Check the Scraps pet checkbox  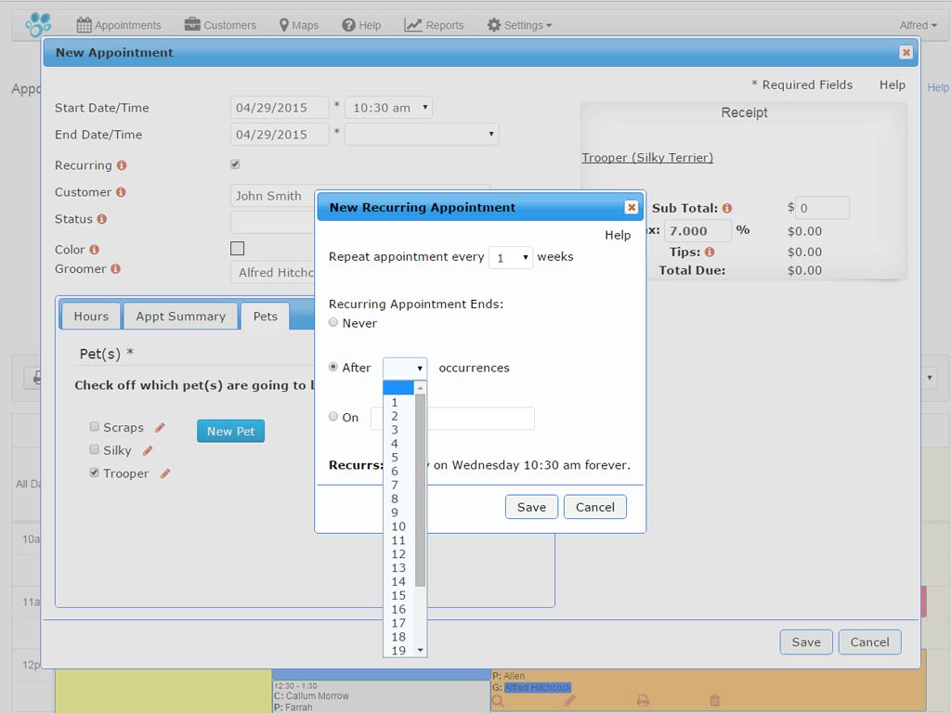point(94,427)
